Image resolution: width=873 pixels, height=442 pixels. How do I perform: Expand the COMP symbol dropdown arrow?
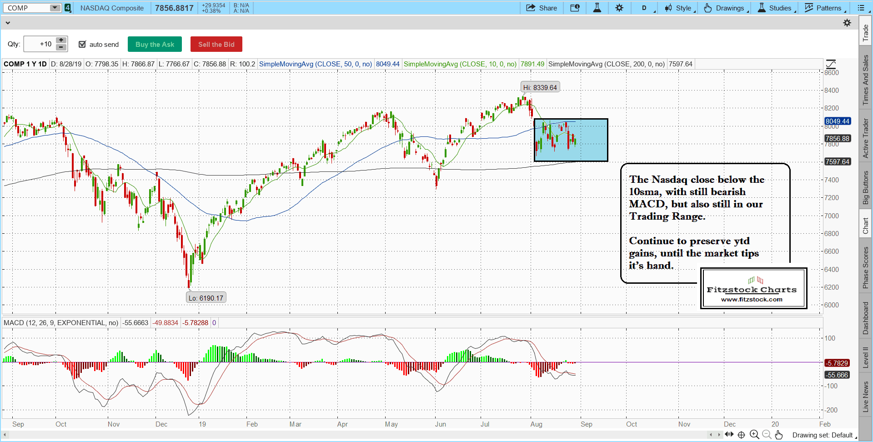(55, 8)
